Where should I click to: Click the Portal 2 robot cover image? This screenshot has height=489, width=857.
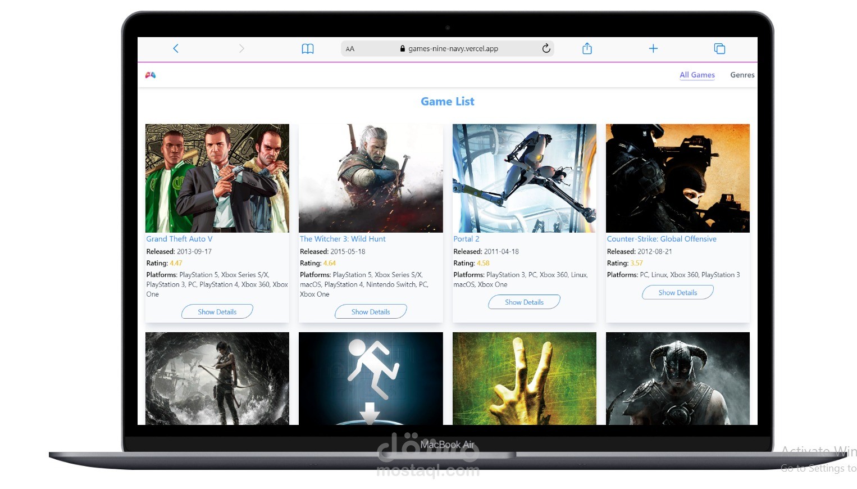point(525,178)
